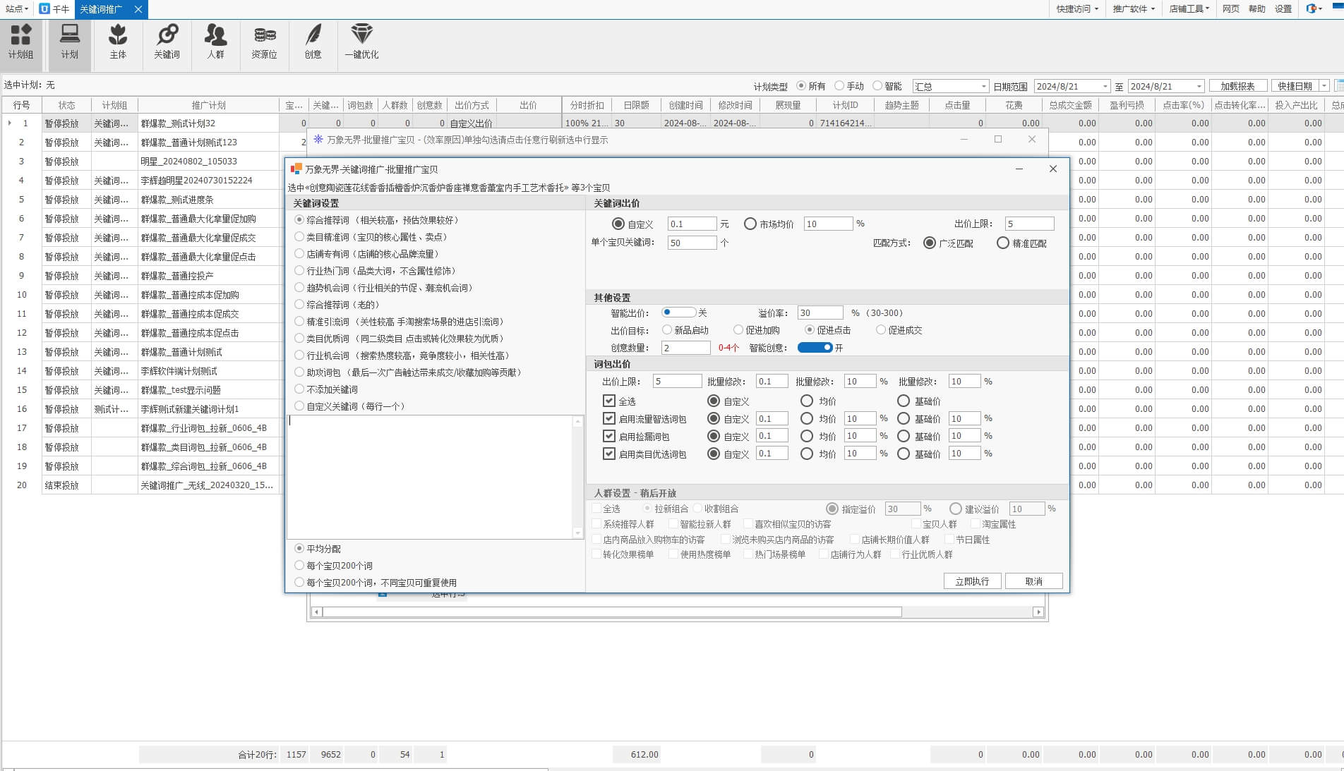This screenshot has width=1344, height=771.
Task: Uncheck 启用流量智选词包 checkbox
Action: [609, 418]
